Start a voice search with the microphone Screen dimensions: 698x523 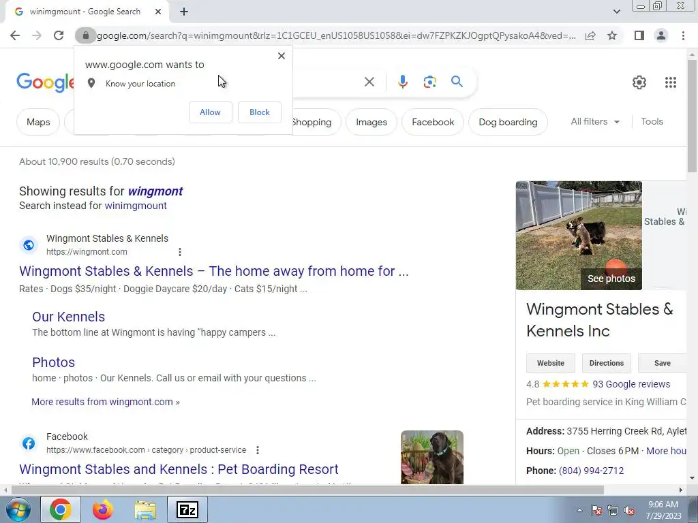pyautogui.click(x=402, y=82)
